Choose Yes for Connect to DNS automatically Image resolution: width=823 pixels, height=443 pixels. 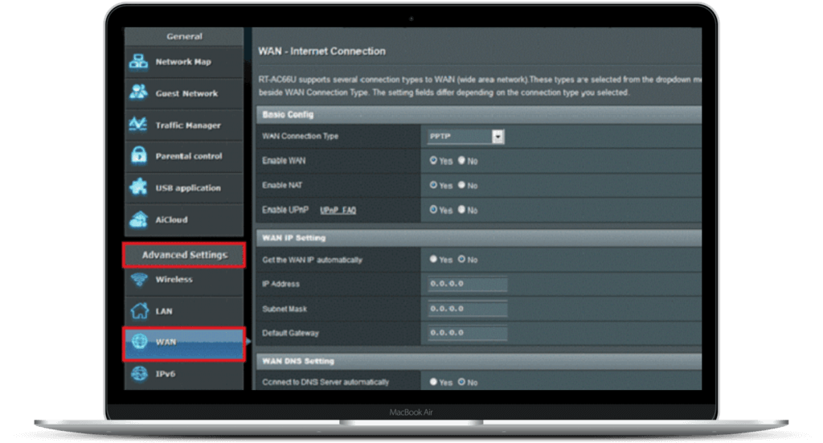433,382
